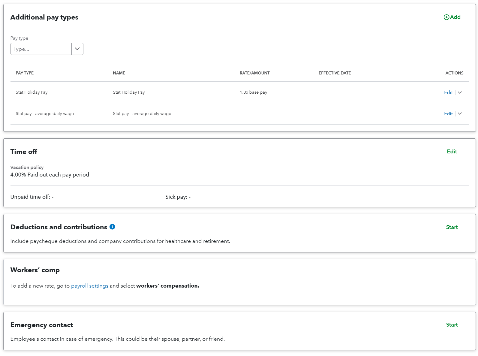Click the Add button for additional pay types
478x356 pixels.
point(452,17)
